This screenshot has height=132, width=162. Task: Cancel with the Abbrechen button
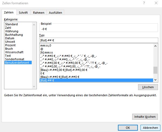tap(150, 128)
